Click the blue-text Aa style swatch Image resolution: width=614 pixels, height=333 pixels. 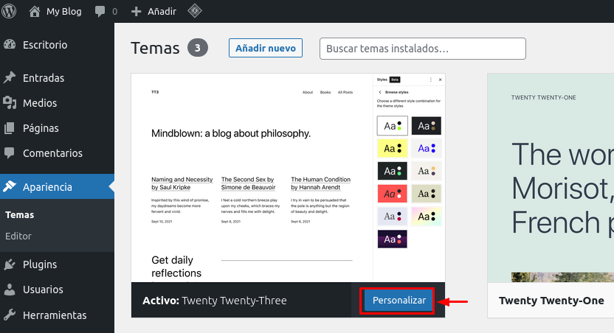(427, 148)
